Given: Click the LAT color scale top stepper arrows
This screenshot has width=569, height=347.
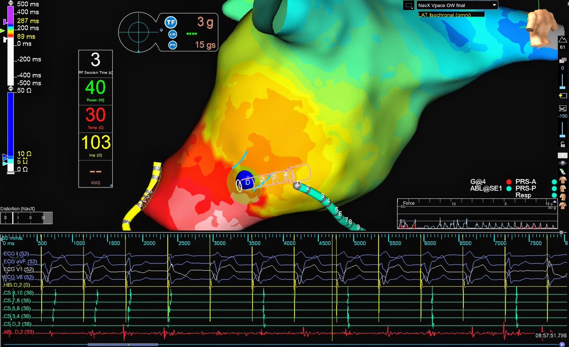Looking at the screenshot, I should click(11, 3).
